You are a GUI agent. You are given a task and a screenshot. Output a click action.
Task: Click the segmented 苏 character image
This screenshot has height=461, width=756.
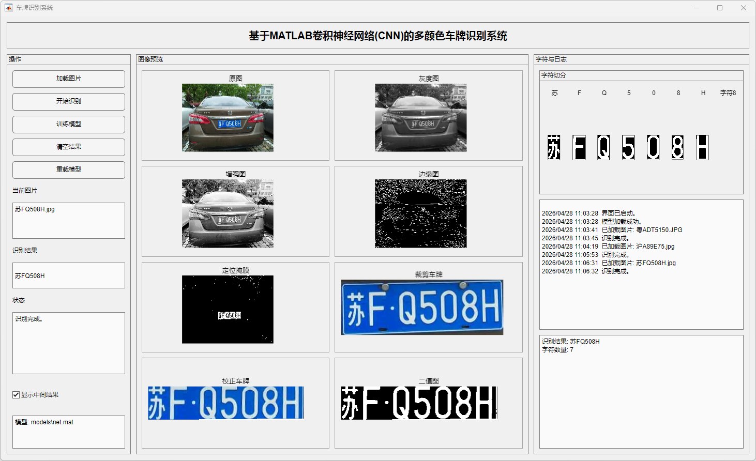point(554,147)
